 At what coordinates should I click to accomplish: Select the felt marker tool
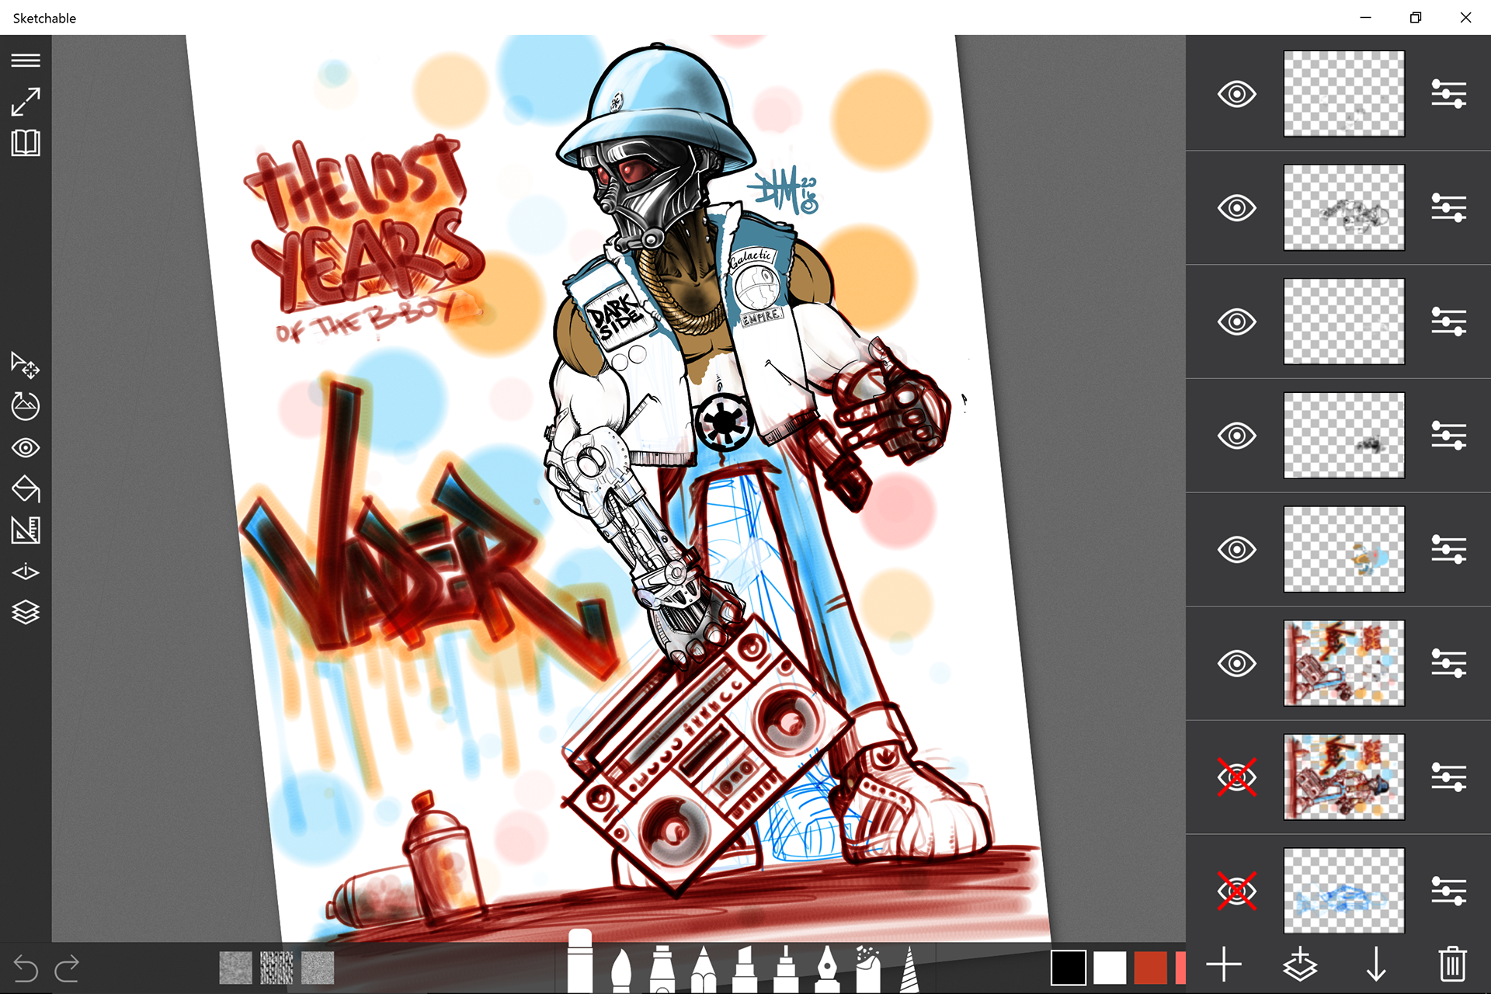pyautogui.click(x=662, y=968)
